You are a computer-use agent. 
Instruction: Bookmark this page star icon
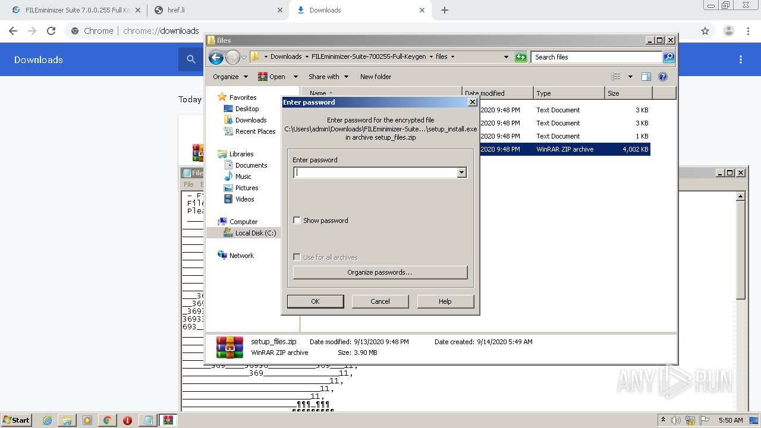[705, 31]
